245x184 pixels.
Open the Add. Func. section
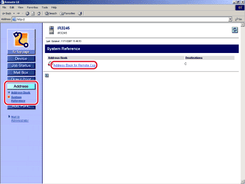(x=21, y=107)
